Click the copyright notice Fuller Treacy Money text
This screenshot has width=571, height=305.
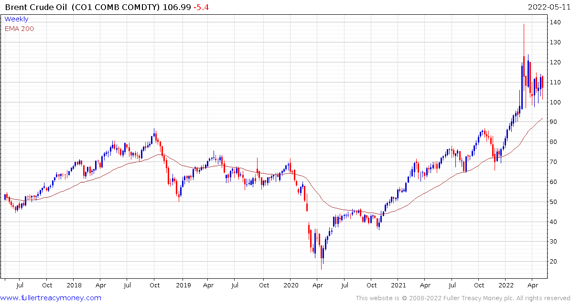(463, 298)
